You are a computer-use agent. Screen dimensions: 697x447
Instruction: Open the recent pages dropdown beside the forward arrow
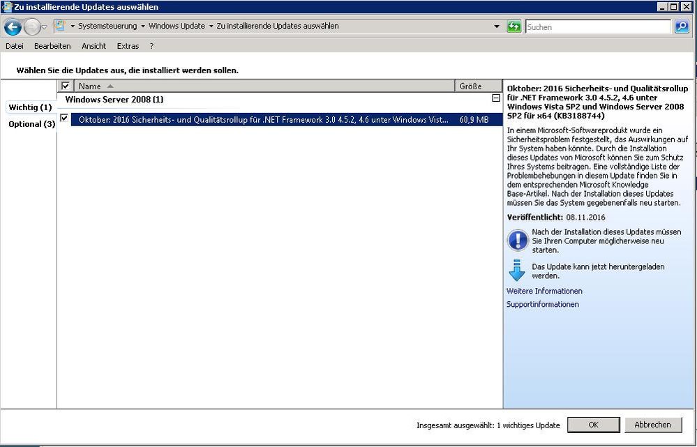tap(44, 27)
